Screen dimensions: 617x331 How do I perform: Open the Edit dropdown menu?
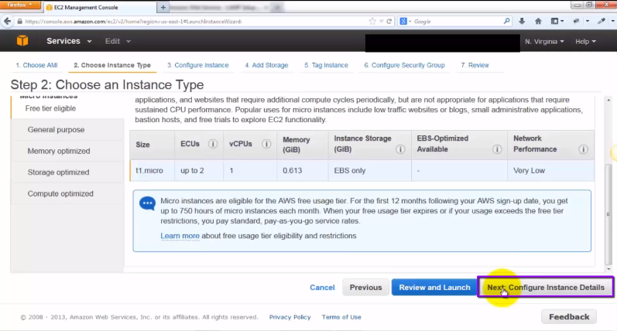[118, 41]
